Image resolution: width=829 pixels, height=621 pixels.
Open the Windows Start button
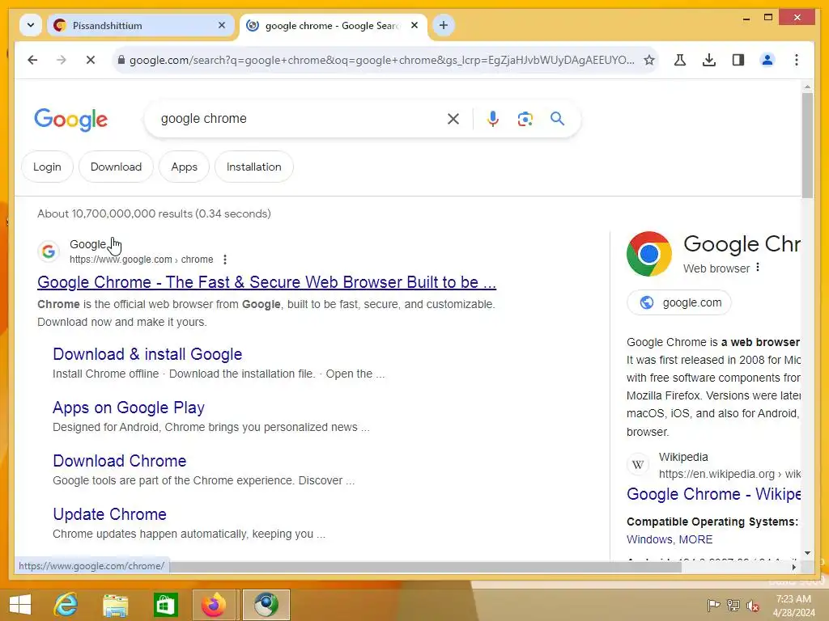pos(20,605)
